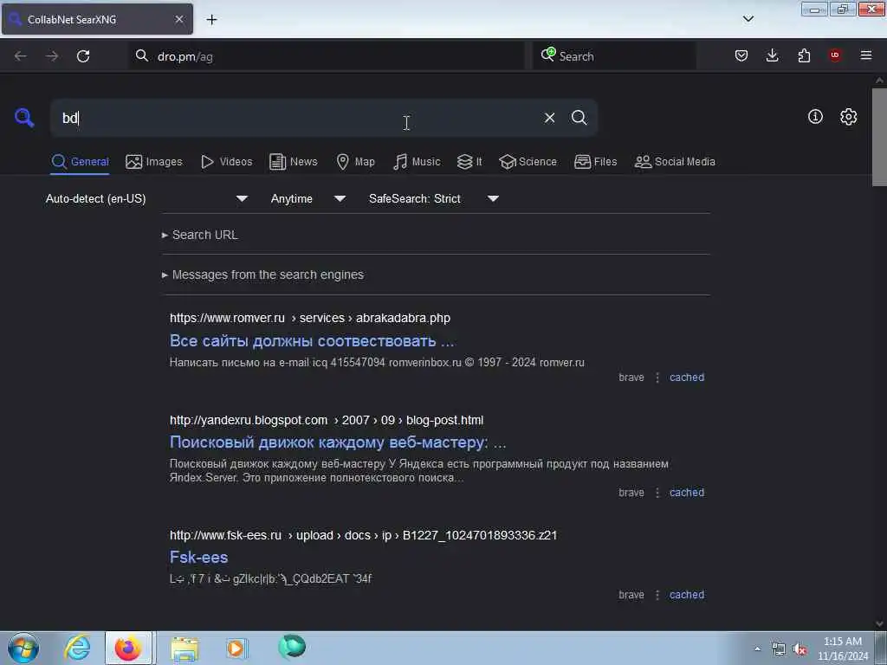This screenshot has width=887, height=665.
Task: Click the Firefox address bar dro.pm/ag
Action: tap(327, 56)
